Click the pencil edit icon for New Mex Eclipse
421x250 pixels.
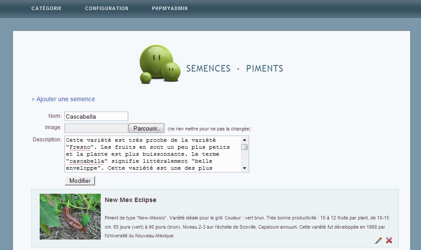pyautogui.click(x=378, y=240)
